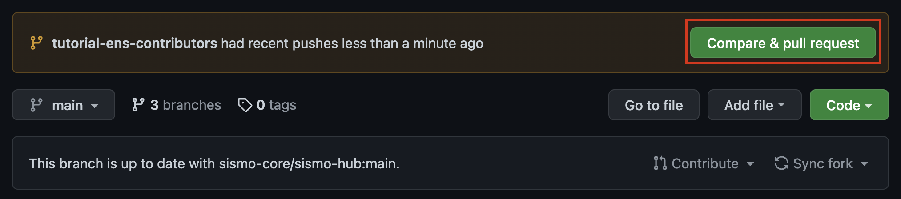Open the Go to file search button
Viewport: 901px width, 199px height.
coord(654,105)
